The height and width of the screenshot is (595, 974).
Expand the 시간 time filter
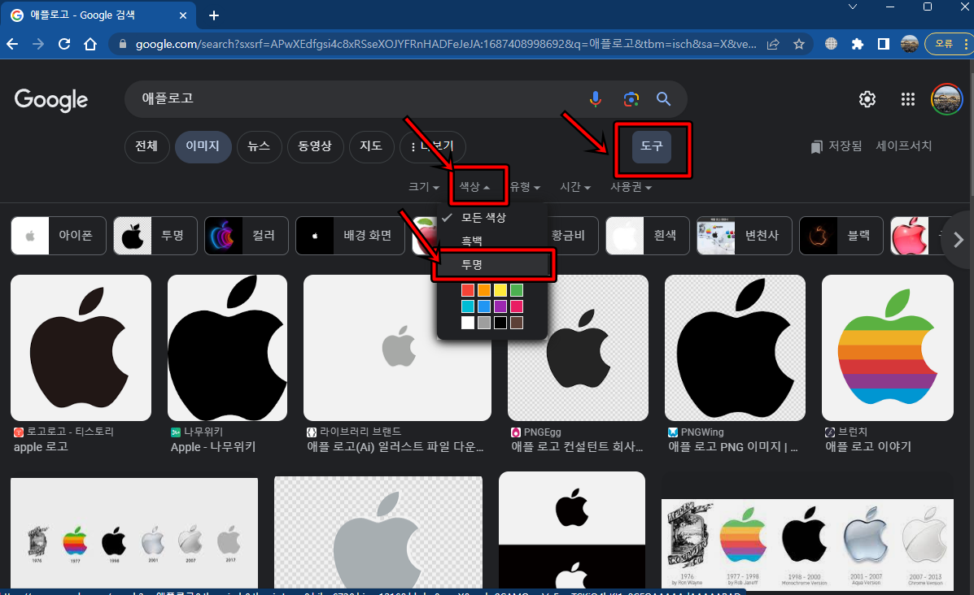(575, 187)
